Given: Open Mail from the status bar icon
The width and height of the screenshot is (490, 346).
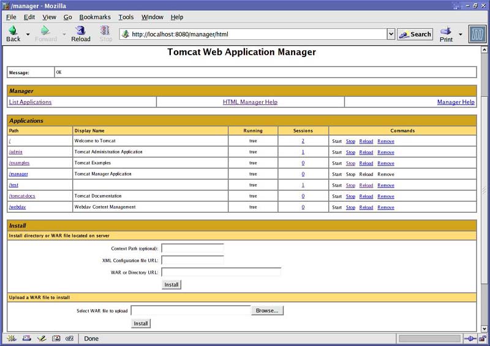Looking at the screenshot, I should [26, 338].
